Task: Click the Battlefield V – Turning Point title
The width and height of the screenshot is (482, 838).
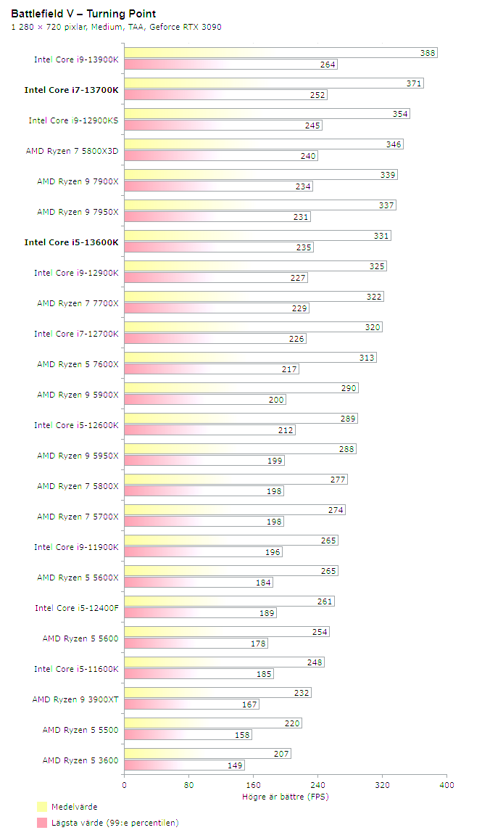Action: [83, 14]
